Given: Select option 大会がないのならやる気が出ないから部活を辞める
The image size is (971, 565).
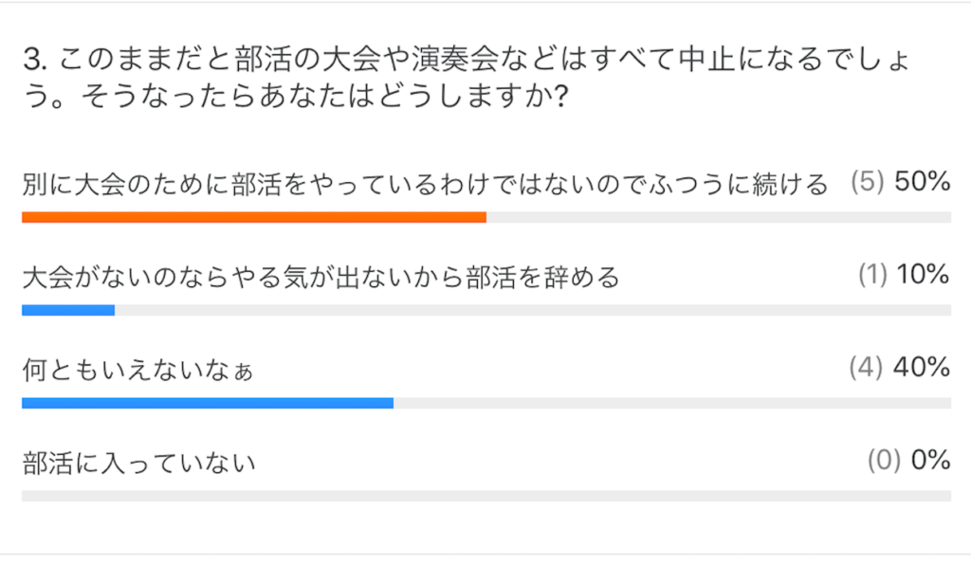Looking at the screenshot, I should pyautogui.click(x=321, y=278).
